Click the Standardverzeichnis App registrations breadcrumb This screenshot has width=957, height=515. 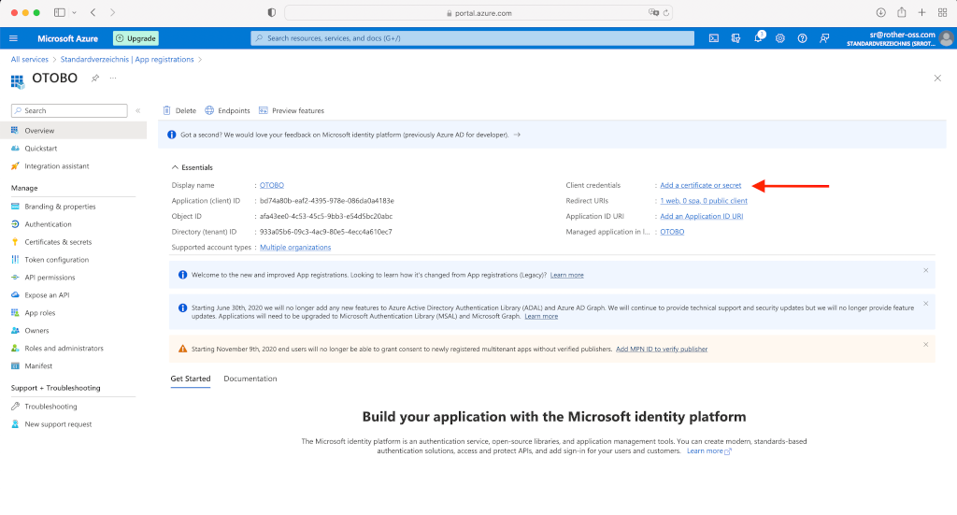pos(127,59)
